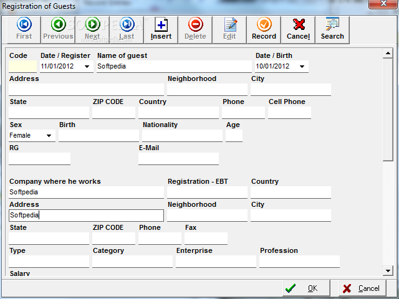Click the Category field

[132, 262]
